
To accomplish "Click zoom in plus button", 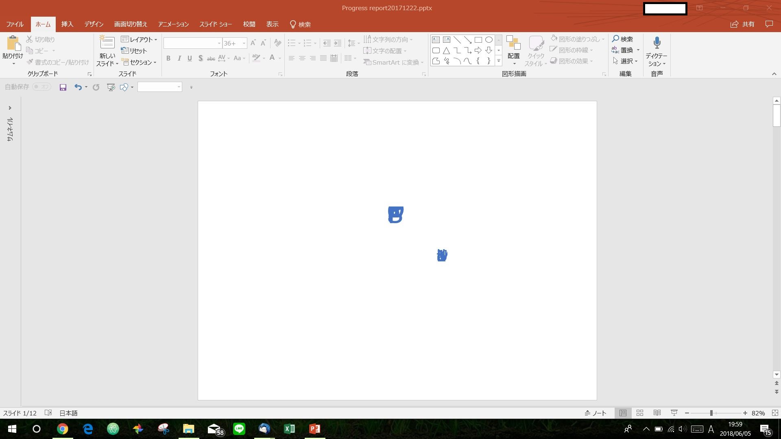I will (x=745, y=413).
